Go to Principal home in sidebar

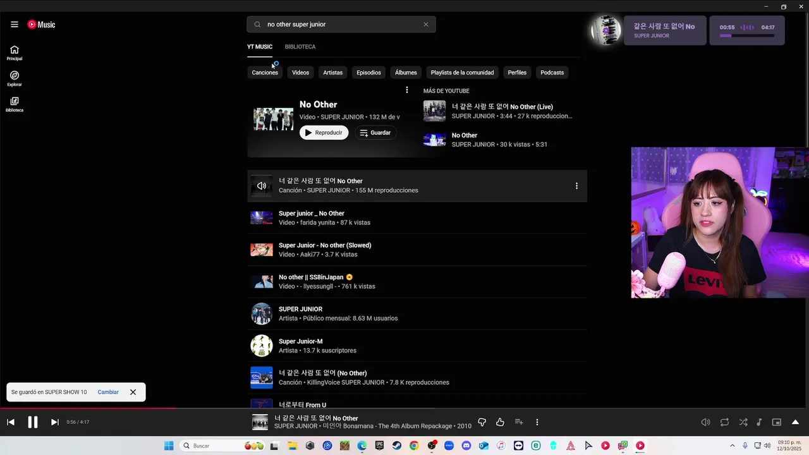(15, 53)
